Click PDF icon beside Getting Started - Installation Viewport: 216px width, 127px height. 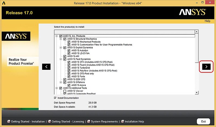(x=9, y=121)
